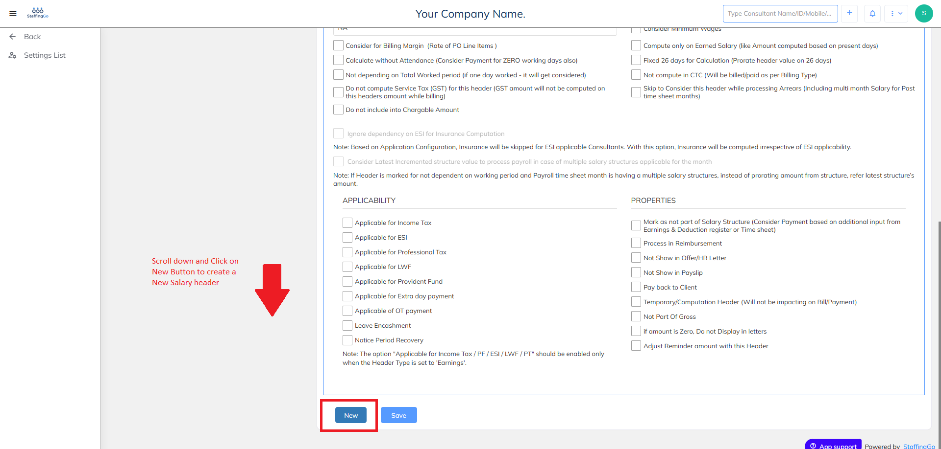Open the notifications bell
The image size is (941, 449).
click(x=872, y=14)
